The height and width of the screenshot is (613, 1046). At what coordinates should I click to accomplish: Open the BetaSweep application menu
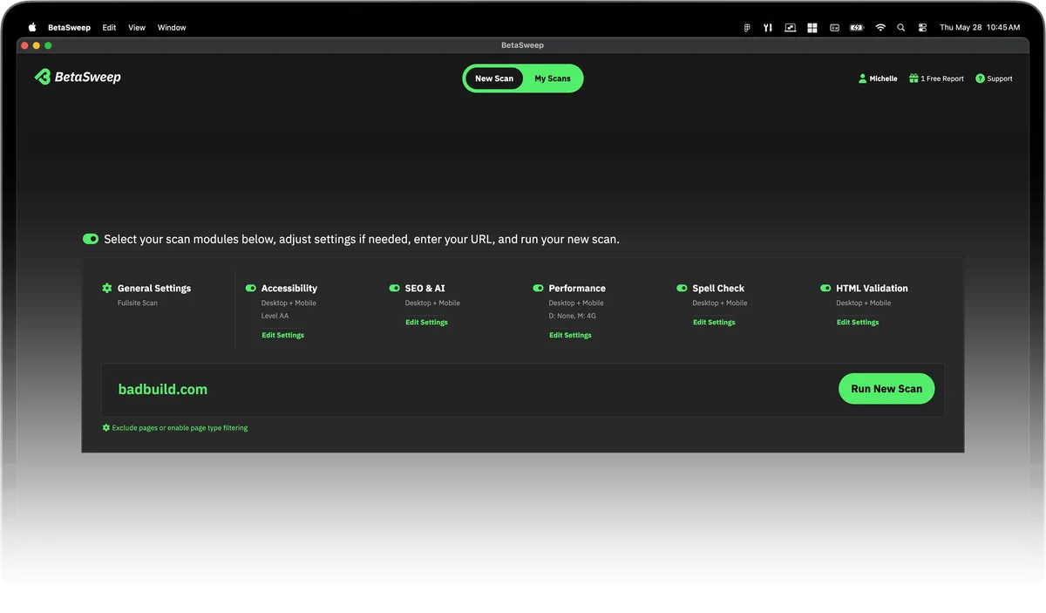tap(69, 28)
